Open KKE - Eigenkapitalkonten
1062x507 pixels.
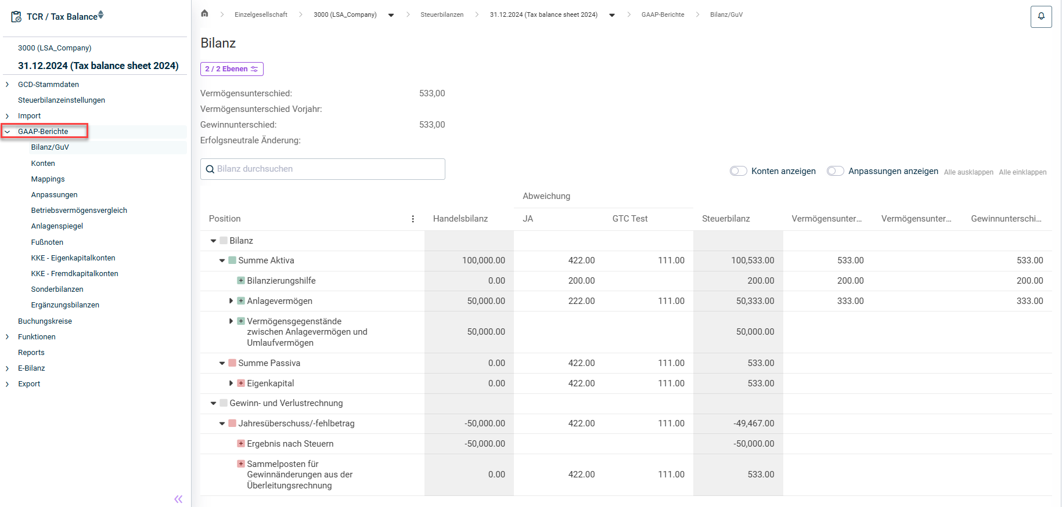click(x=73, y=258)
